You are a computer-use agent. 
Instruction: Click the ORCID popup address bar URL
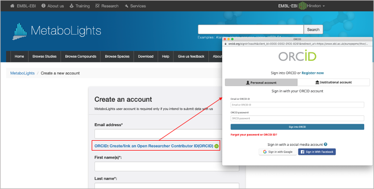point(298,44)
